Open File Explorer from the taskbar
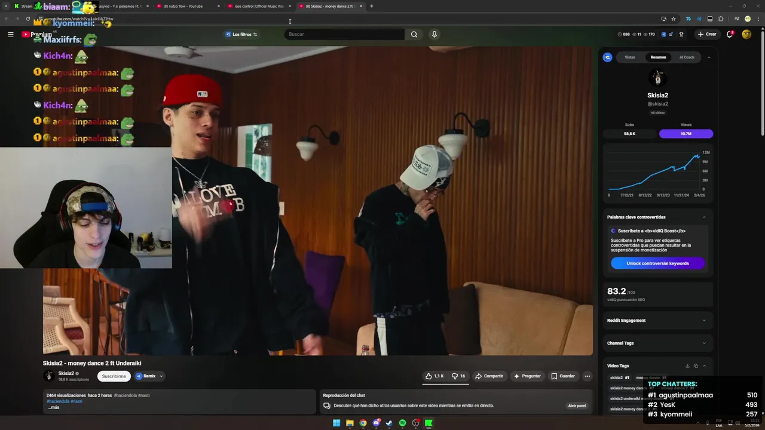Viewport: 765px width, 430px height. pos(350,423)
